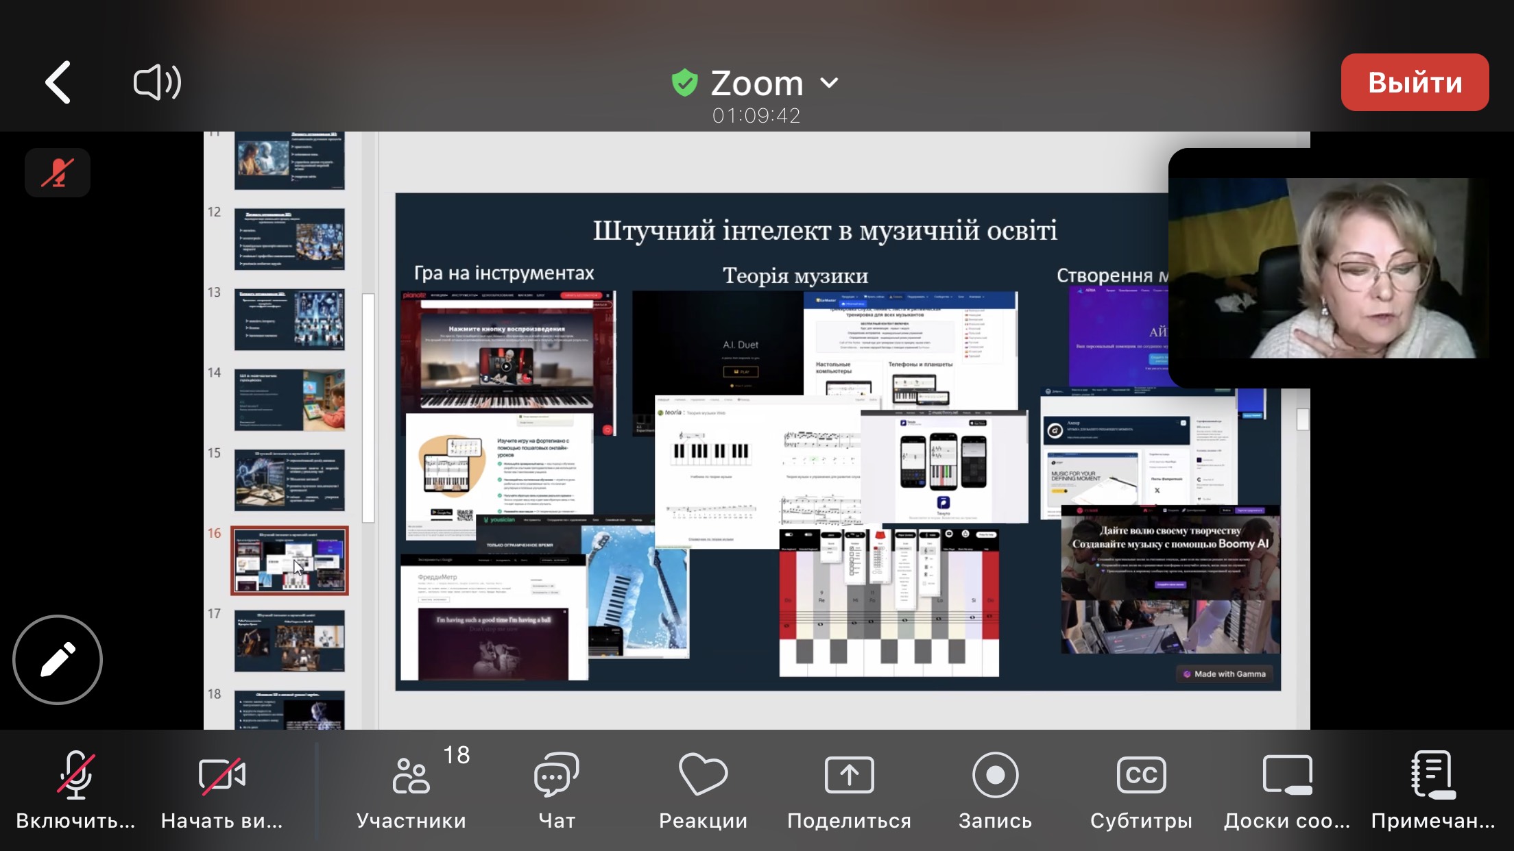Tap the red muted microphone indicator
This screenshot has height=851, width=1514.
point(58,173)
